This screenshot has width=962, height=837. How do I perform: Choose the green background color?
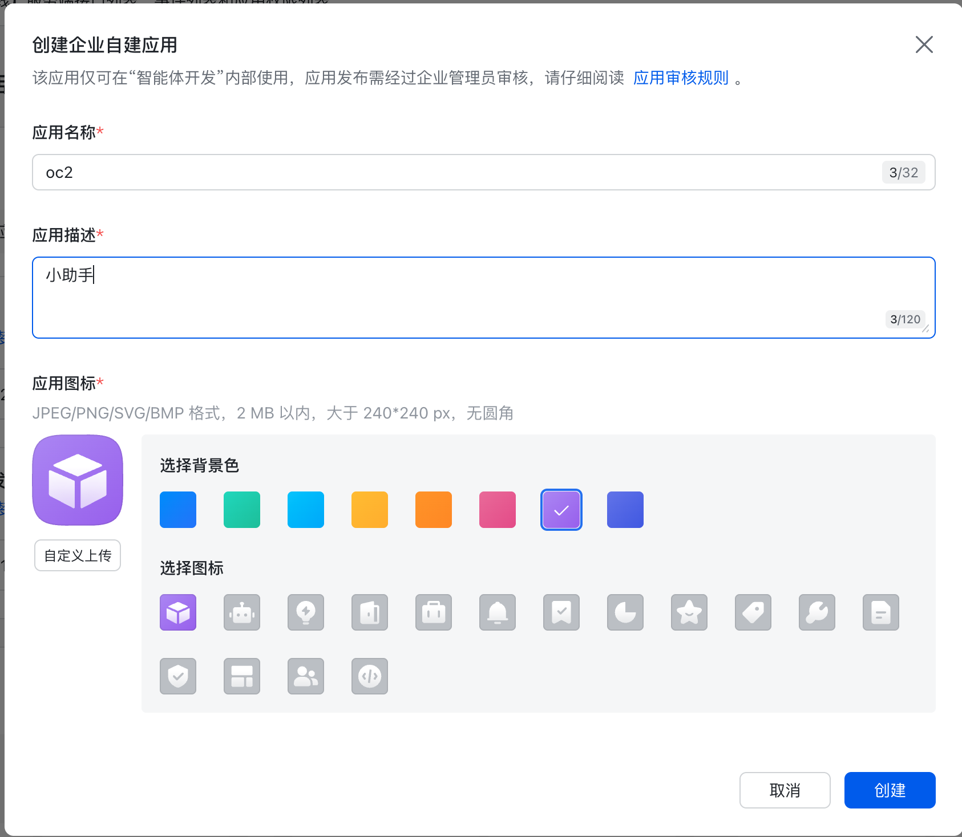coord(242,510)
